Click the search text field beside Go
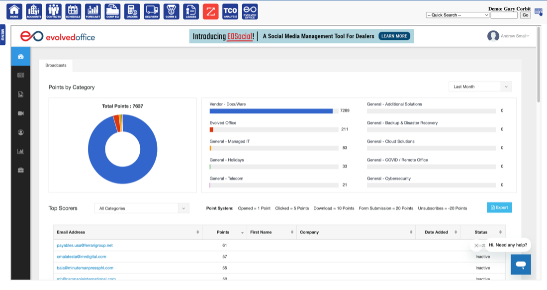The height and width of the screenshot is (290, 547). (504, 15)
